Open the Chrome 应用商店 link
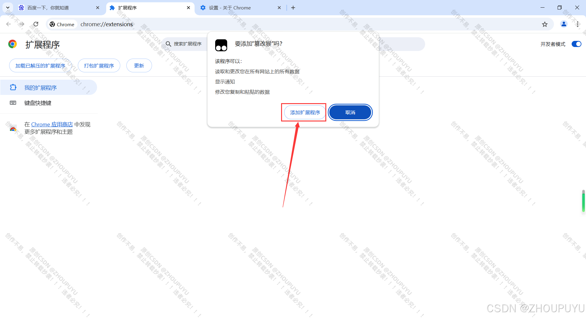586x318 pixels. tap(52, 124)
